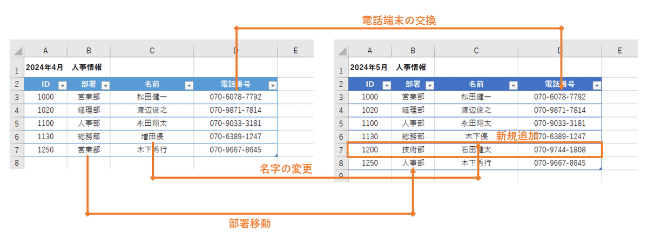Select ID 1020 cell in April sheet
648x238 pixels.
click(46, 110)
